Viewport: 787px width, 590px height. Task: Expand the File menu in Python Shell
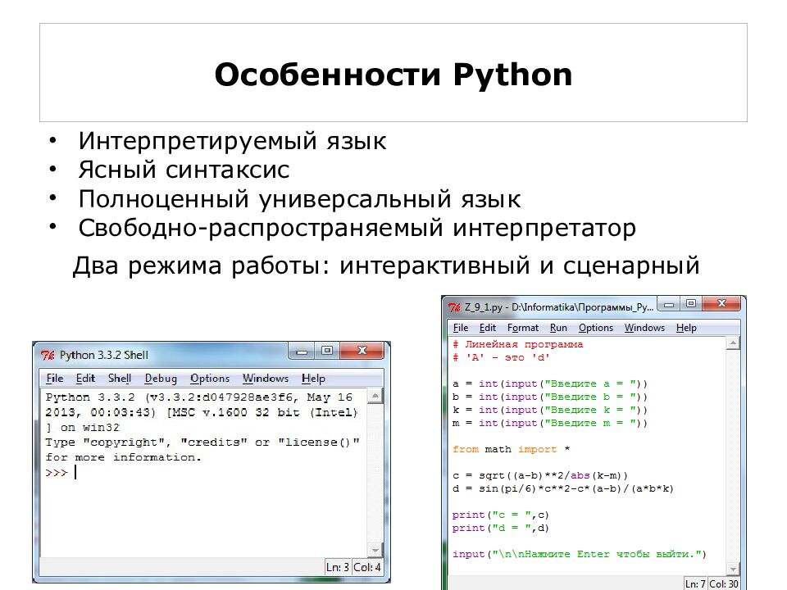pos(54,379)
